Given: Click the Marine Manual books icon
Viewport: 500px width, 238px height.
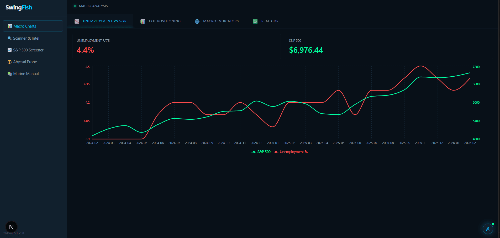Looking at the screenshot, I should pyautogui.click(x=9, y=74).
